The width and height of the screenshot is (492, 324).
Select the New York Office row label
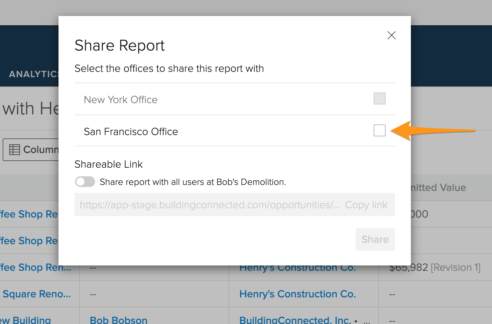pyautogui.click(x=121, y=100)
